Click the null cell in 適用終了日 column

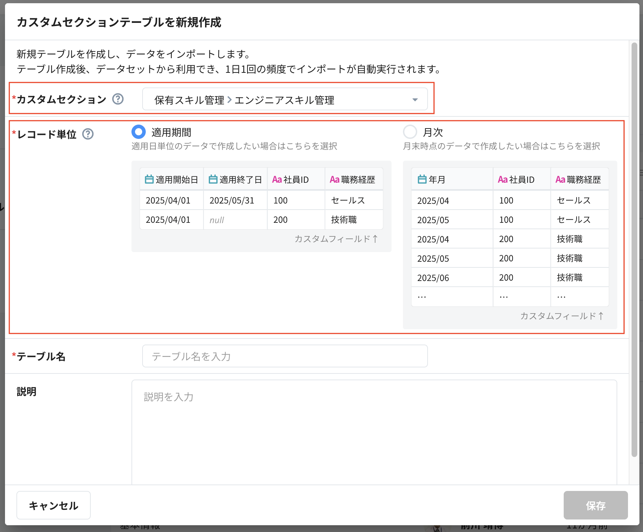217,220
